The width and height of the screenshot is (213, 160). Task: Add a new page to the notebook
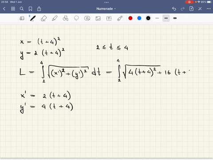pyautogui.click(x=191, y=9)
